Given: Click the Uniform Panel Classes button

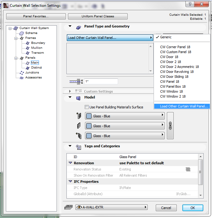Looking at the screenshot, I should point(98,16).
